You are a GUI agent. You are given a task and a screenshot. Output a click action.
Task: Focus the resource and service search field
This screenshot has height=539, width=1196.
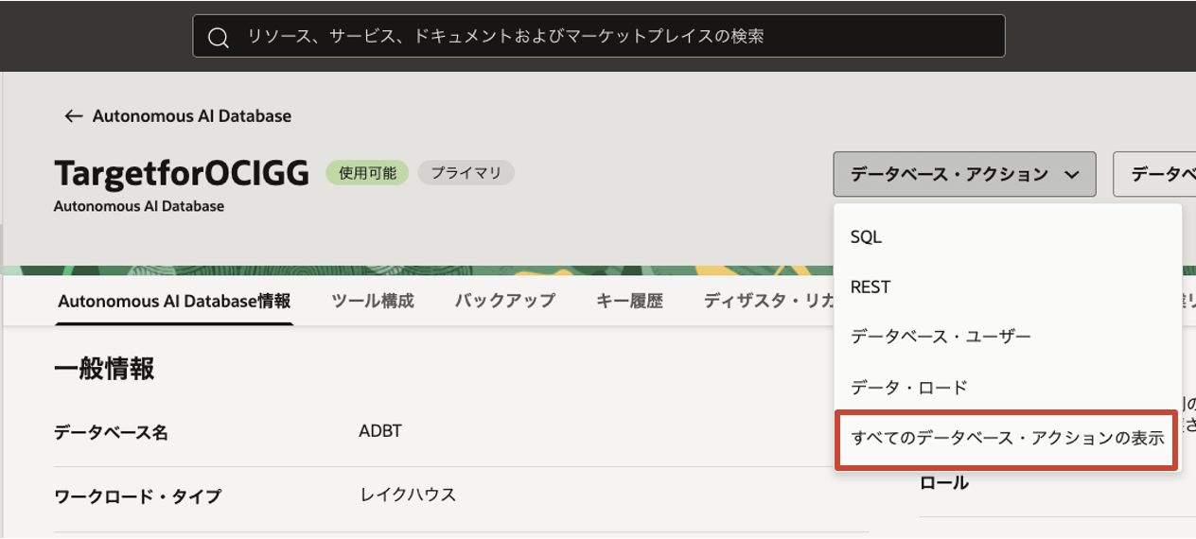(606, 37)
